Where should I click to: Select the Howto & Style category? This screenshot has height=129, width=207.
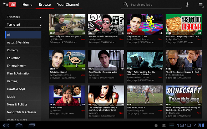click(x=23, y=89)
